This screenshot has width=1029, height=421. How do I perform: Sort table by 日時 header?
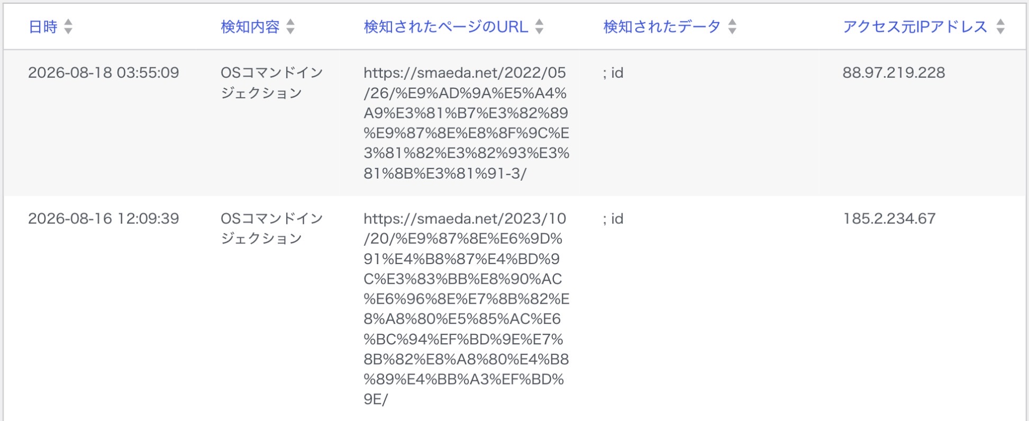(x=43, y=26)
